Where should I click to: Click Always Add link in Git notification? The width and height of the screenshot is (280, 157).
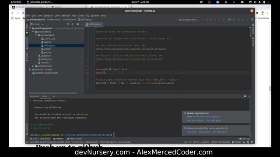[204, 132]
